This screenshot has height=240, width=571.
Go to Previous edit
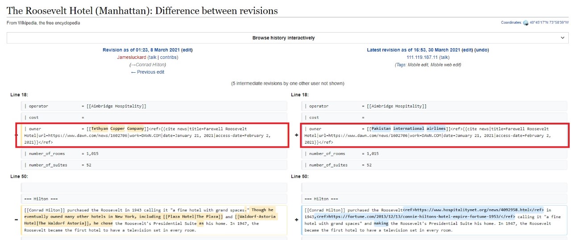pyautogui.click(x=148, y=72)
